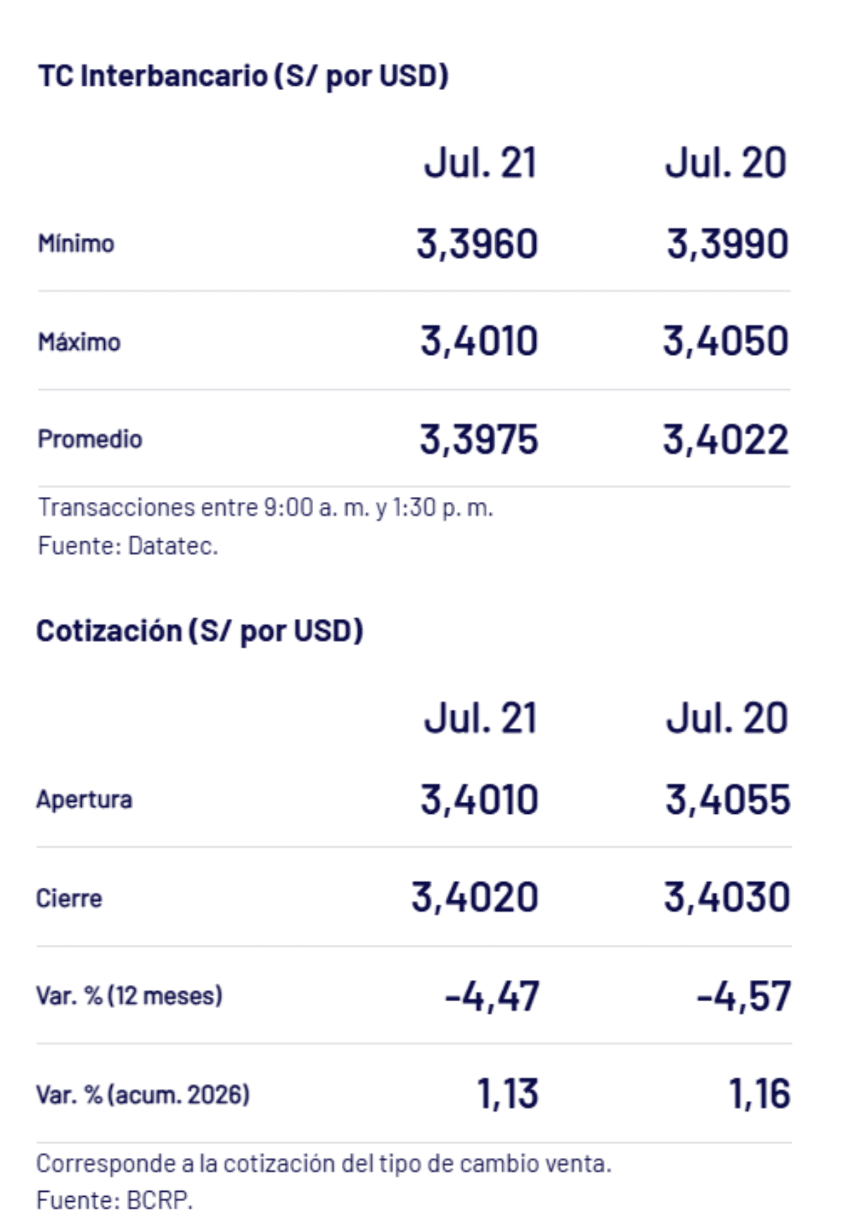This screenshot has width=844, height=1232.
Task: Click the Apertura value 3,4055
Action: click(729, 800)
